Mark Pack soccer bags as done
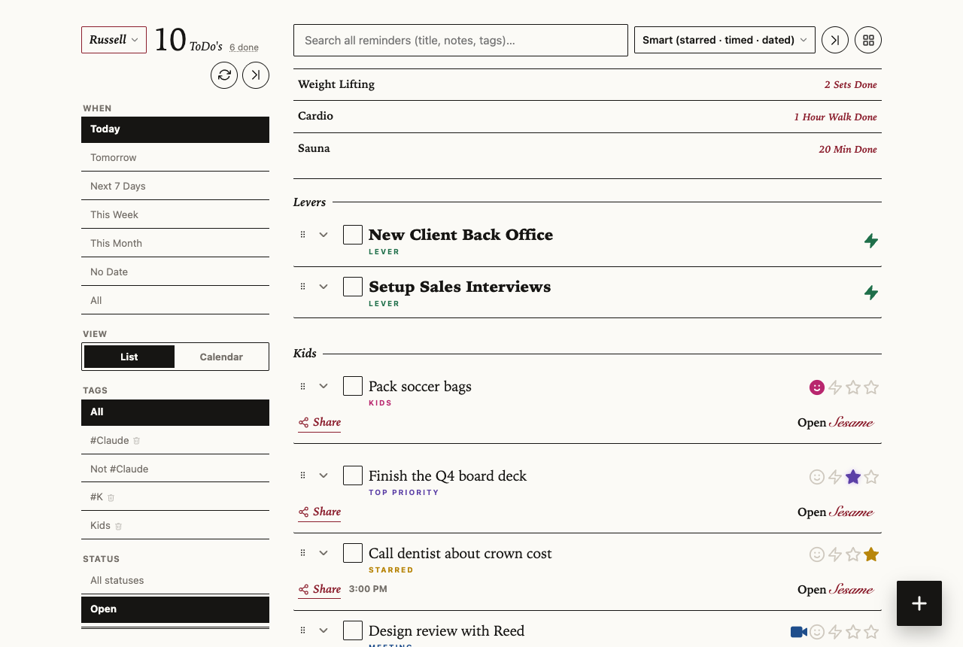Viewport: 963px width, 647px height. click(x=353, y=386)
